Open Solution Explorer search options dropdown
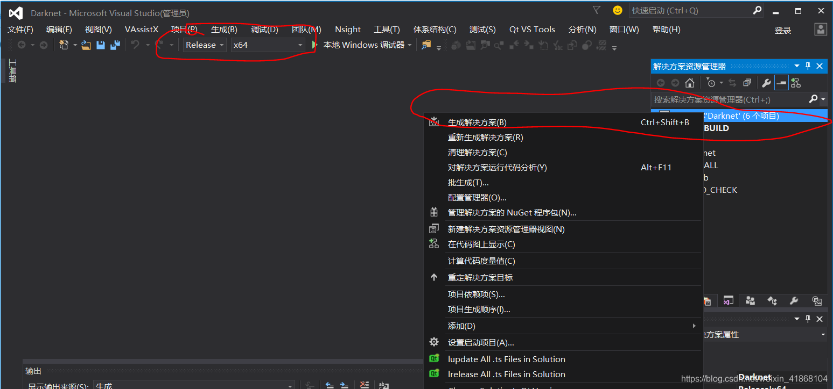833x389 pixels. pos(823,99)
